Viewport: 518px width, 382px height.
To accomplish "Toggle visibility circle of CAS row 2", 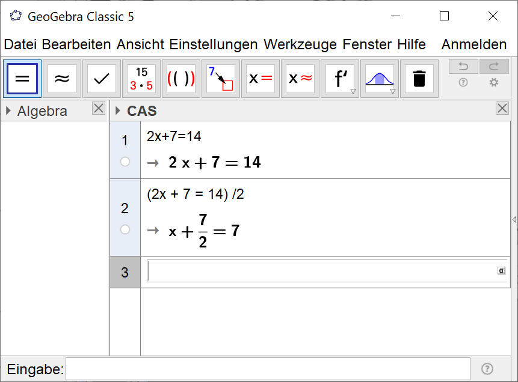I will pyautogui.click(x=125, y=229).
